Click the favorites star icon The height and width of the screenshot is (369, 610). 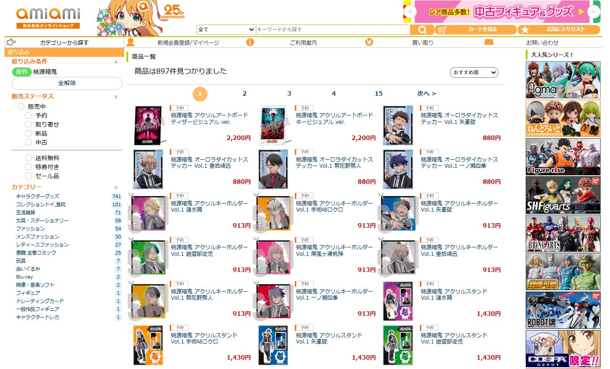[525, 30]
